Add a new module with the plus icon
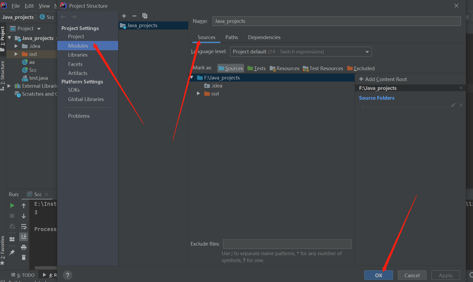Screen dimensions: 473x282 [124, 16]
